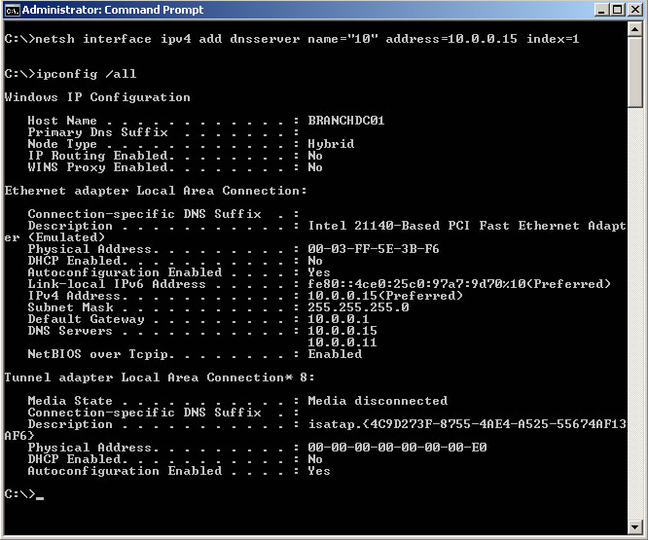648x540 pixels.
Task: Click the Ethernet adapter's Autoconfiguration Enabled value Yes
Action: click(x=318, y=272)
